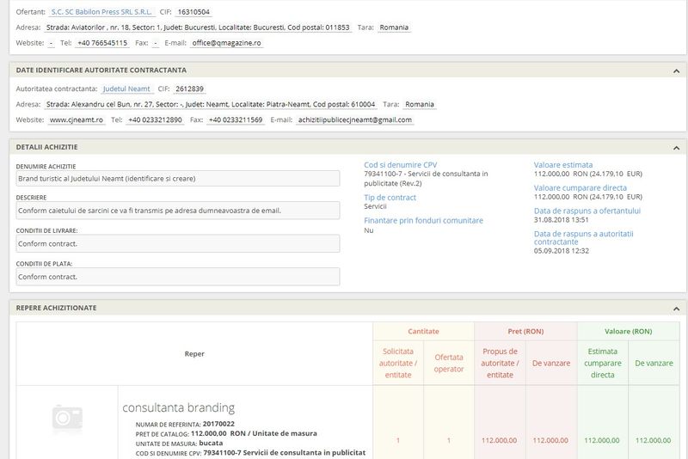Click the Finantare prin fonduri comunitare label
Screen dimensions: 688x459
(x=423, y=221)
